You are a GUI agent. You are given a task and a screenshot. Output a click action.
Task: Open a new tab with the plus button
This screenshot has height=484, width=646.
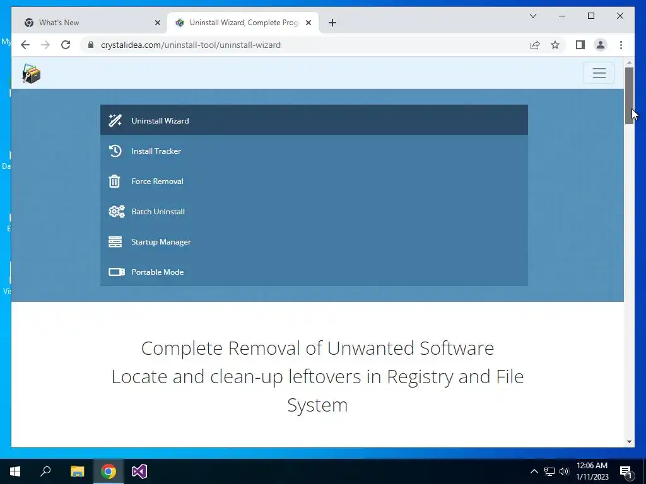[332, 23]
